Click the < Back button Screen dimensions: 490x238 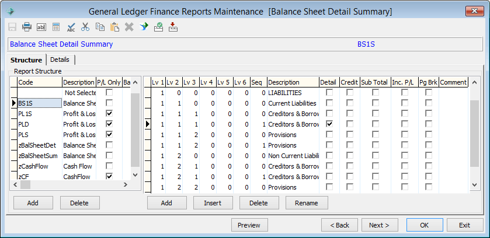coord(340,225)
